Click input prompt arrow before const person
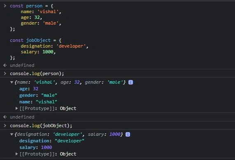This screenshot has height=160, width=235. pyautogui.click(x=5, y=6)
